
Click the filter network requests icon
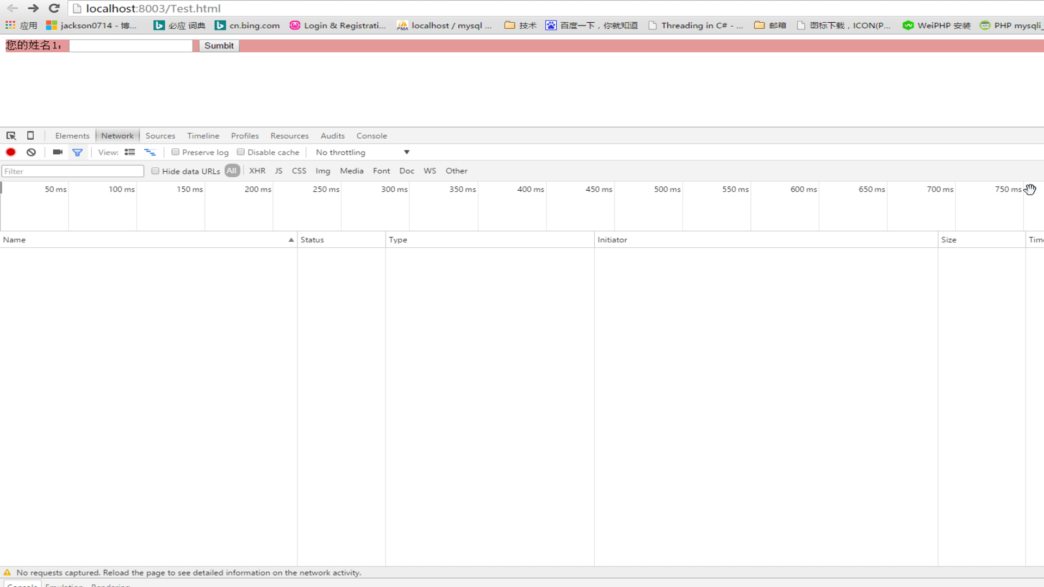pyautogui.click(x=77, y=152)
